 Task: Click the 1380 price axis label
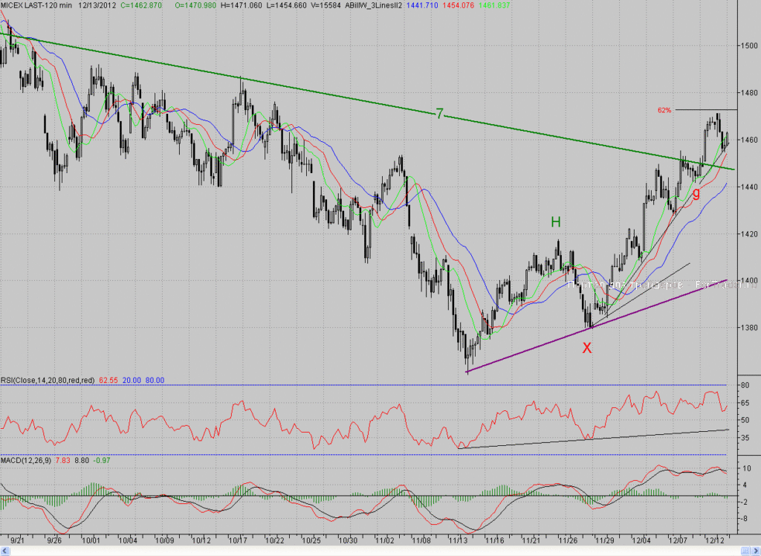click(749, 327)
